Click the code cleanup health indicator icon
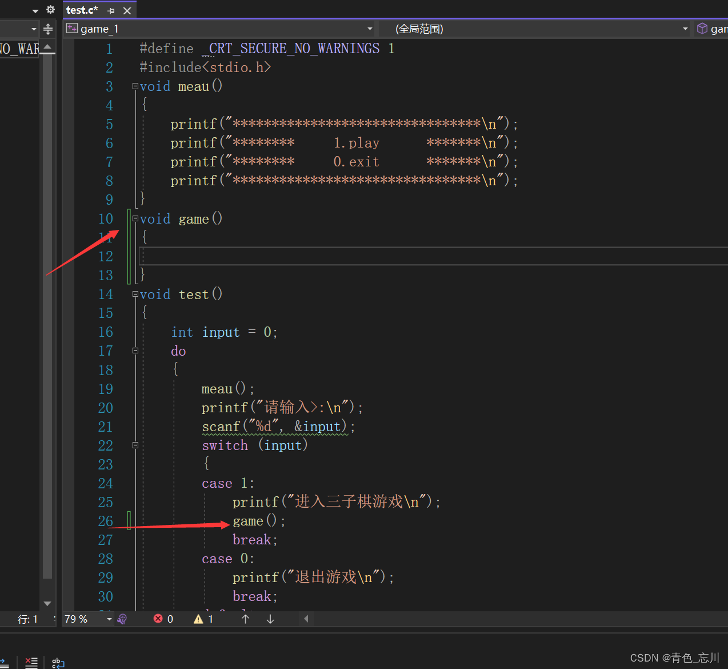Image resolution: width=728 pixels, height=669 pixels. pyautogui.click(x=122, y=619)
